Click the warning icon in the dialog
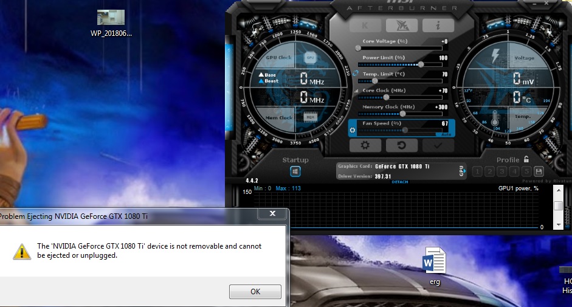This screenshot has height=307, width=572. point(22,252)
